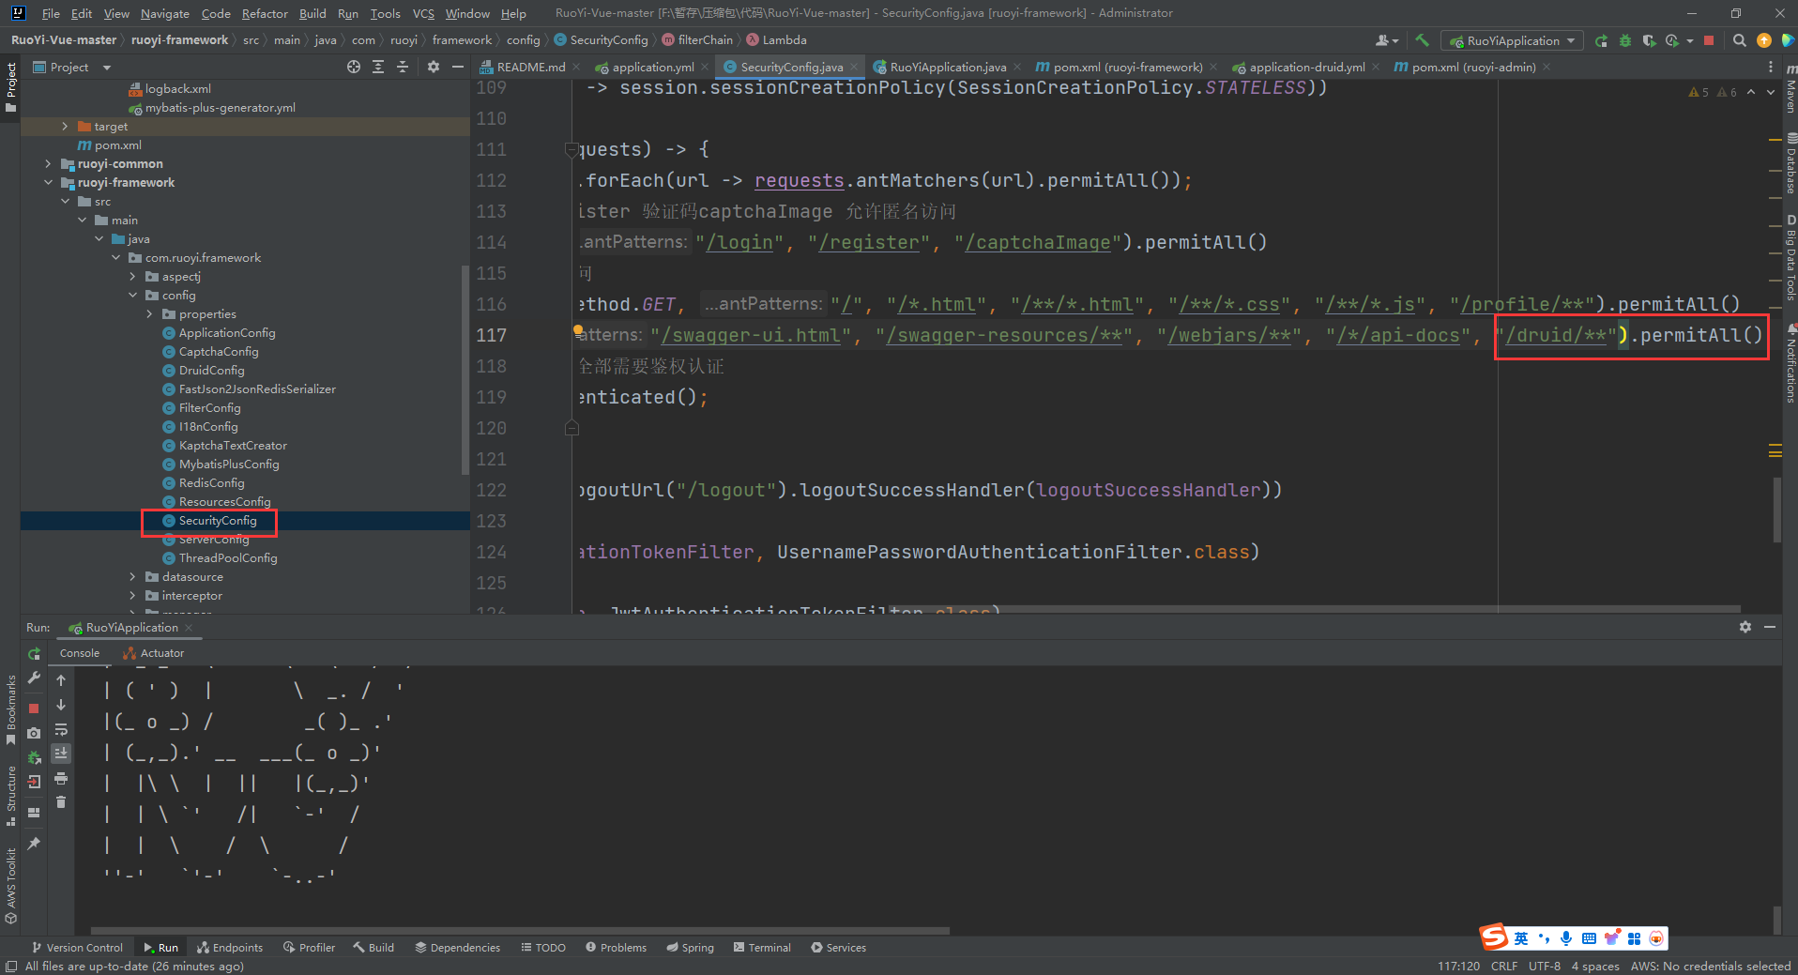Toggle AWS Toolkit tool window stripe
The width and height of the screenshot is (1798, 975).
pyautogui.click(x=11, y=885)
